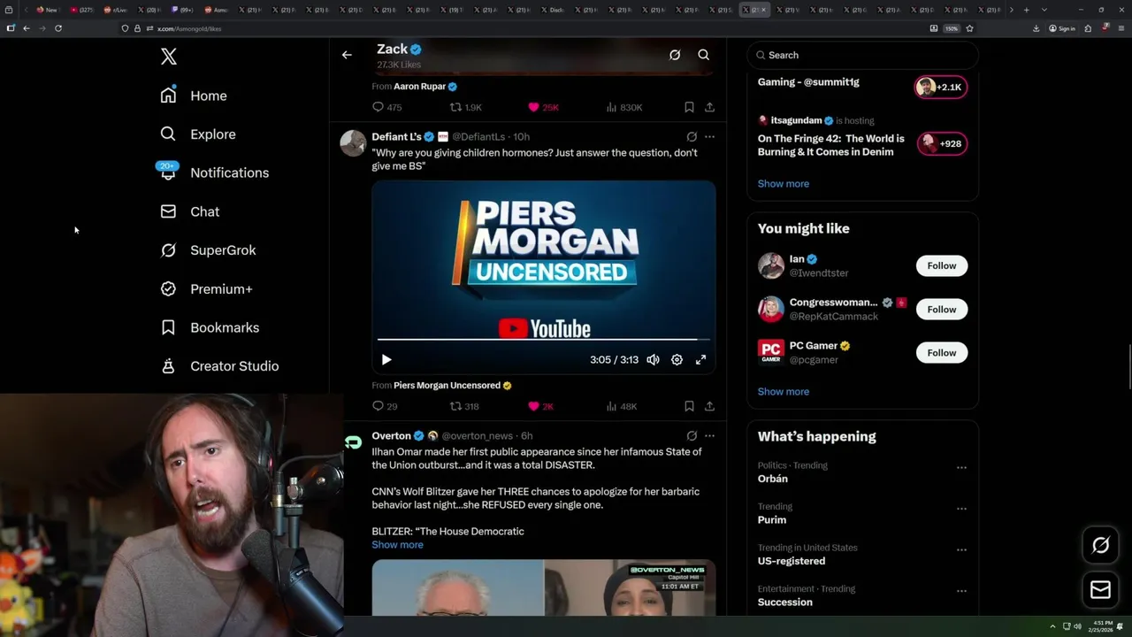
Task: Open Notifications in the sidebar
Action: (214, 173)
